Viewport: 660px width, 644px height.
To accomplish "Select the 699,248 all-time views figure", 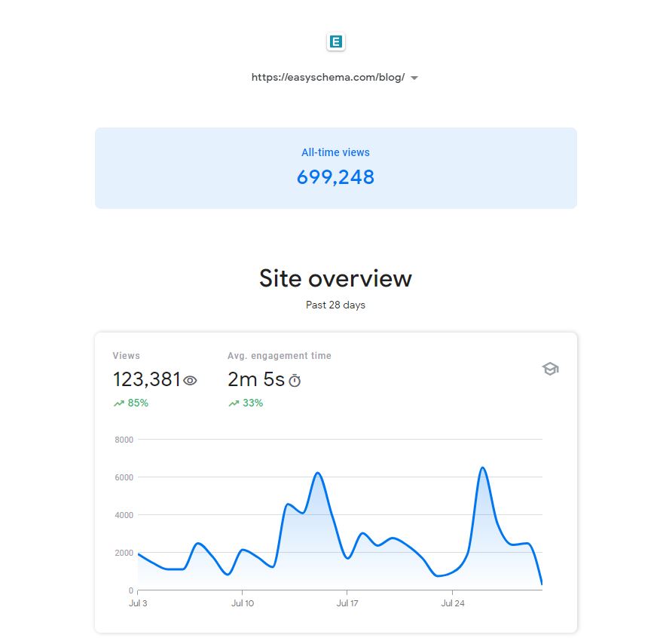I will [x=335, y=177].
